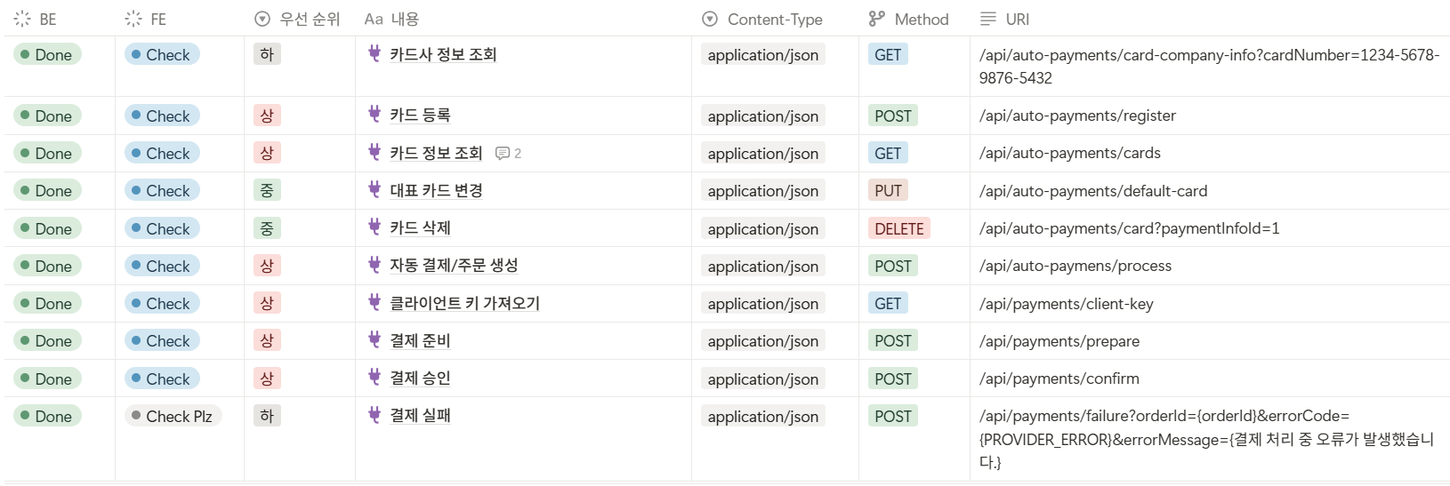
Task: Change the Check Plz status in 결제 실패 row
Action: click(173, 416)
